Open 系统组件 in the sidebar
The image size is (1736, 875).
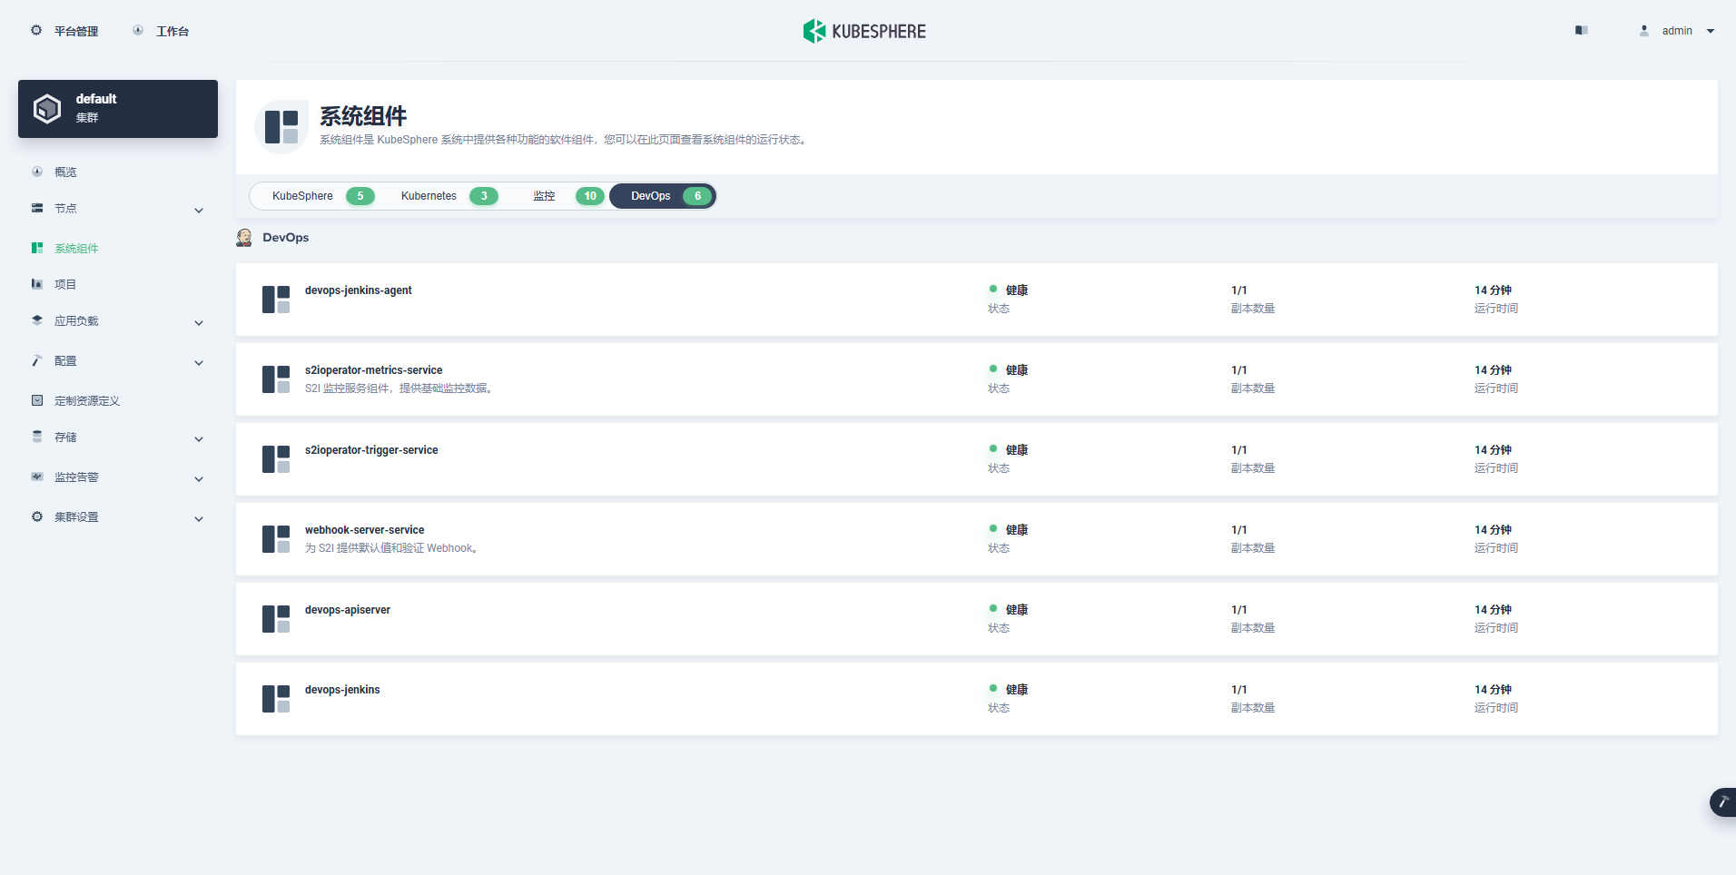click(76, 248)
